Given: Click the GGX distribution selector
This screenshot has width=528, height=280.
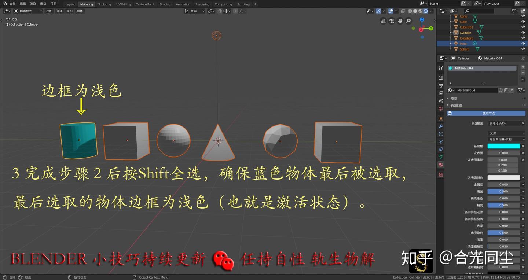Looking at the screenshot, I should (505, 133).
